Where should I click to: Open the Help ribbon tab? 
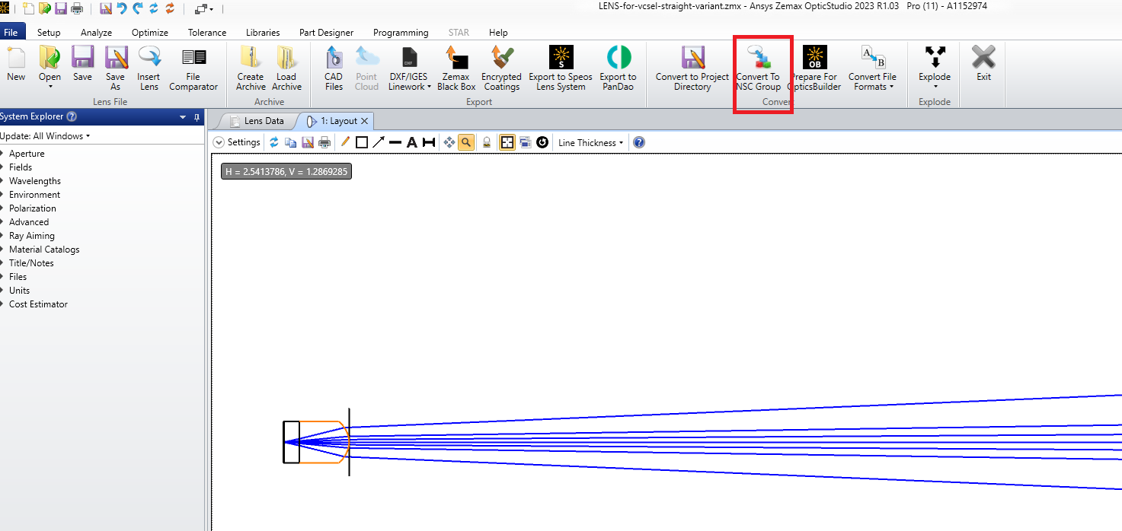[x=498, y=33]
